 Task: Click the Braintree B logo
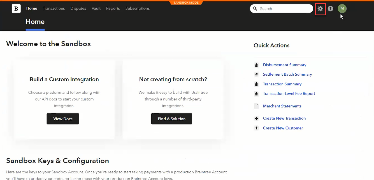click(16, 9)
